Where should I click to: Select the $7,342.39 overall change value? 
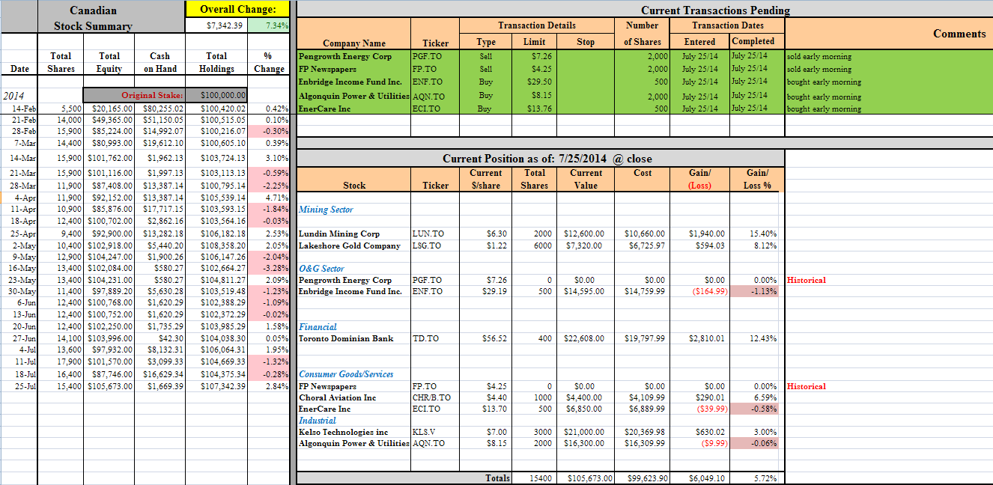225,25
